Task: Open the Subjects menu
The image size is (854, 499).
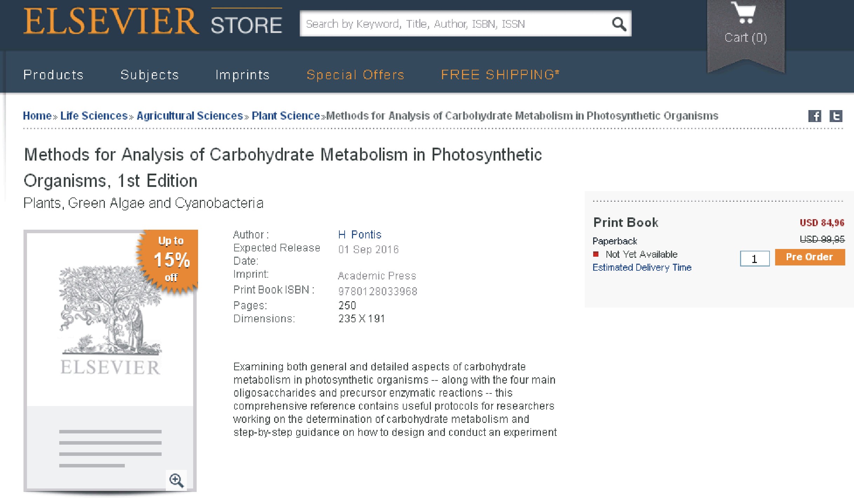Action: [x=150, y=75]
